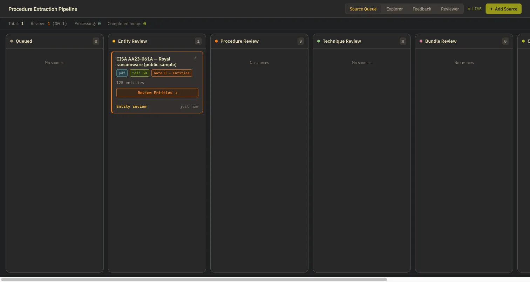Image resolution: width=530 pixels, height=282 pixels.
Task: Click the Add Source button
Action: point(503,9)
